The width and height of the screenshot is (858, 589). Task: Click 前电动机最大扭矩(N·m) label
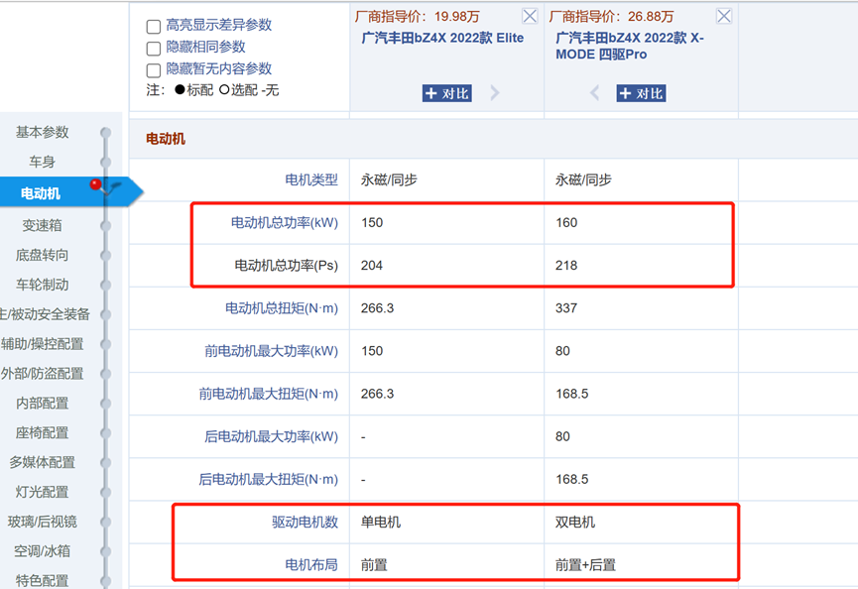coord(269,394)
